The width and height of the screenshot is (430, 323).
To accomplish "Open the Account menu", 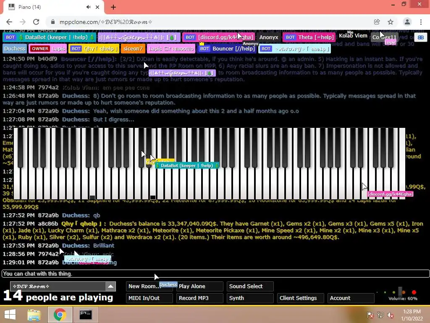I will (351, 298).
